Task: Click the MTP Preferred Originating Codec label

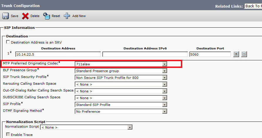Action: tap(30, 63)
